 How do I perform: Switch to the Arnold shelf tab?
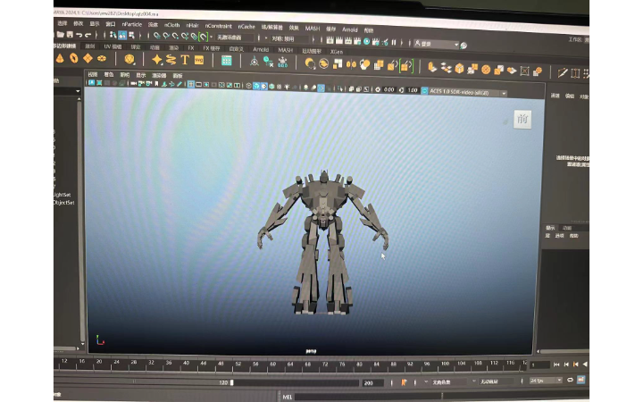pyautogui.click(x=261, y=50)
